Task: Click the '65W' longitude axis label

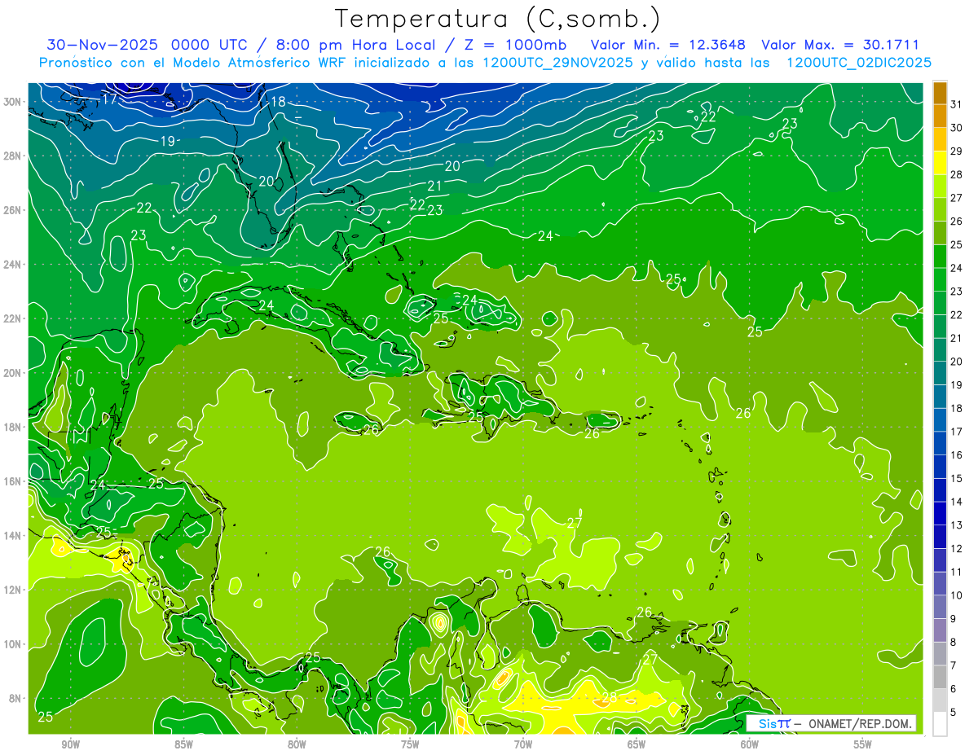Action: point(637,744)
